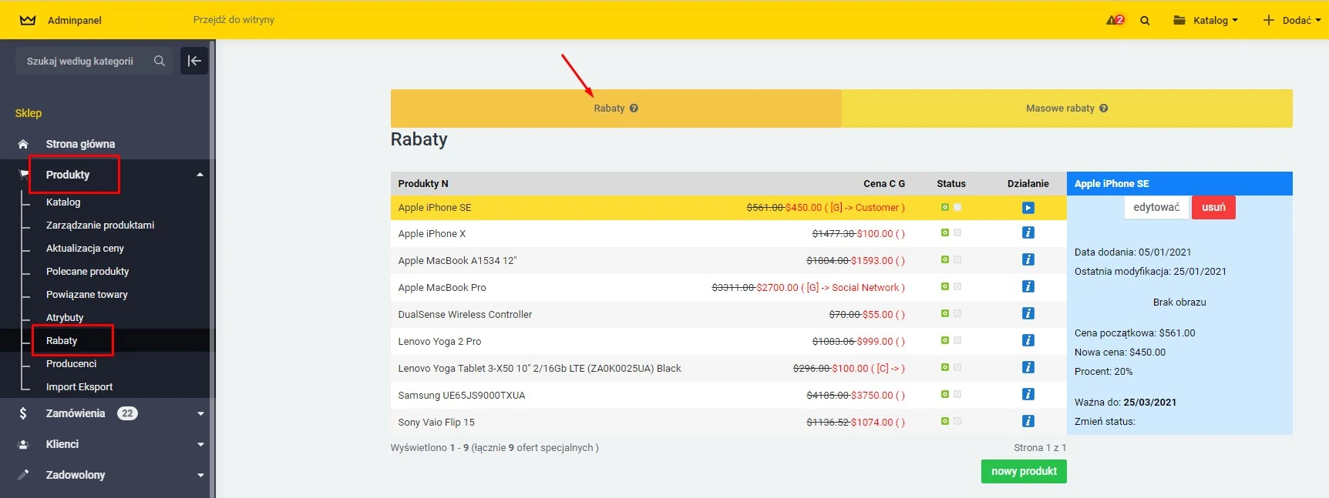Open Producenci in sidebar
1329x498 pixels.
tap(72, 363)
